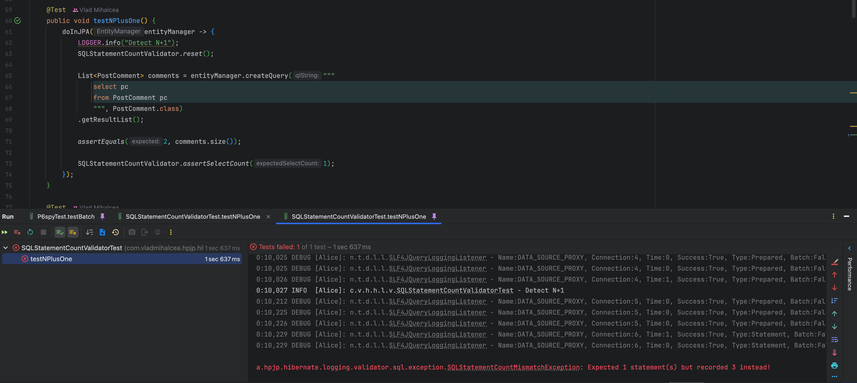Collapse the SQLStatementCountValidatorTest tree node
The height and width of the screenshot is (383, 857).
click(6, 248)
